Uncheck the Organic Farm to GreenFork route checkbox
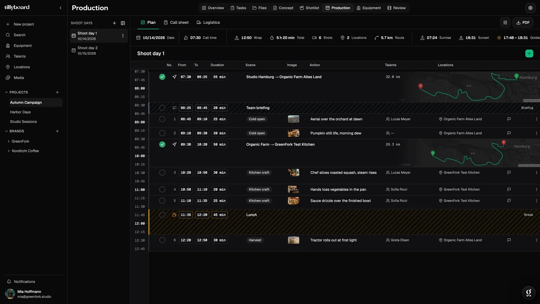 tap(162, 144)
